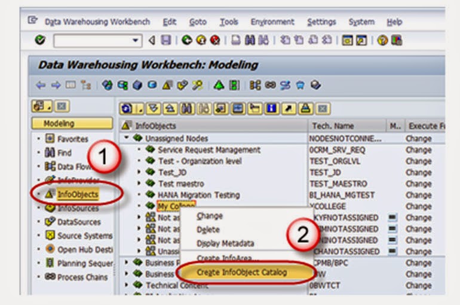
Task: Open the command field dropdown arrow
Action: (135, 40)
